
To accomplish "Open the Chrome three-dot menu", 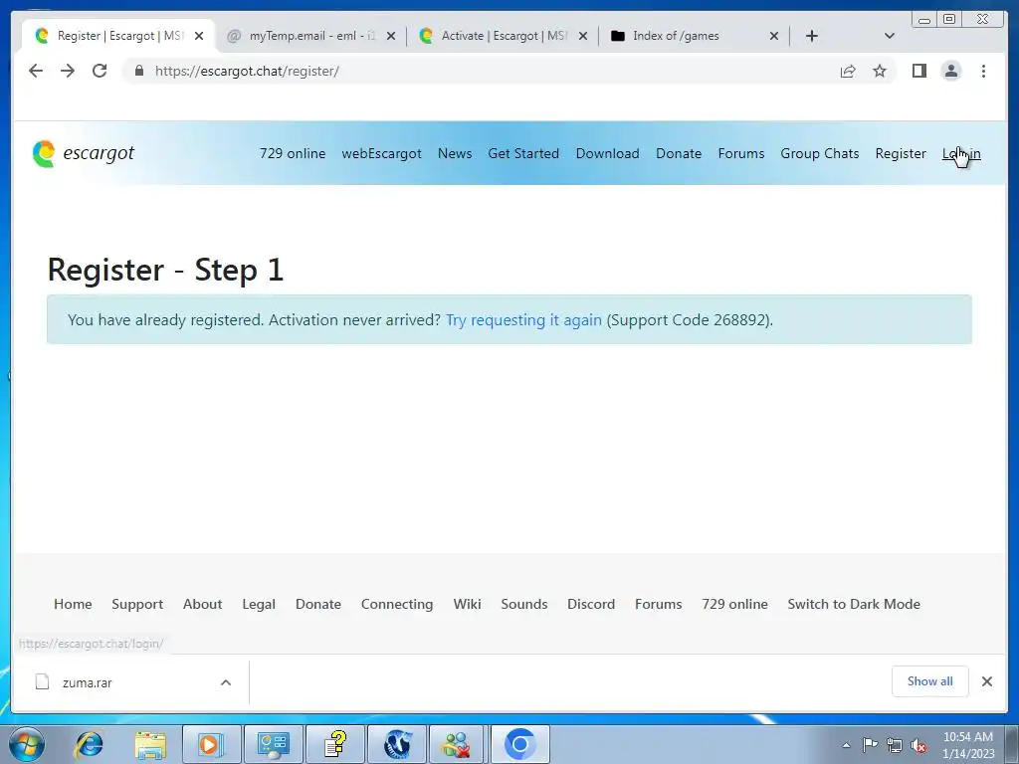I will (983, 71).
